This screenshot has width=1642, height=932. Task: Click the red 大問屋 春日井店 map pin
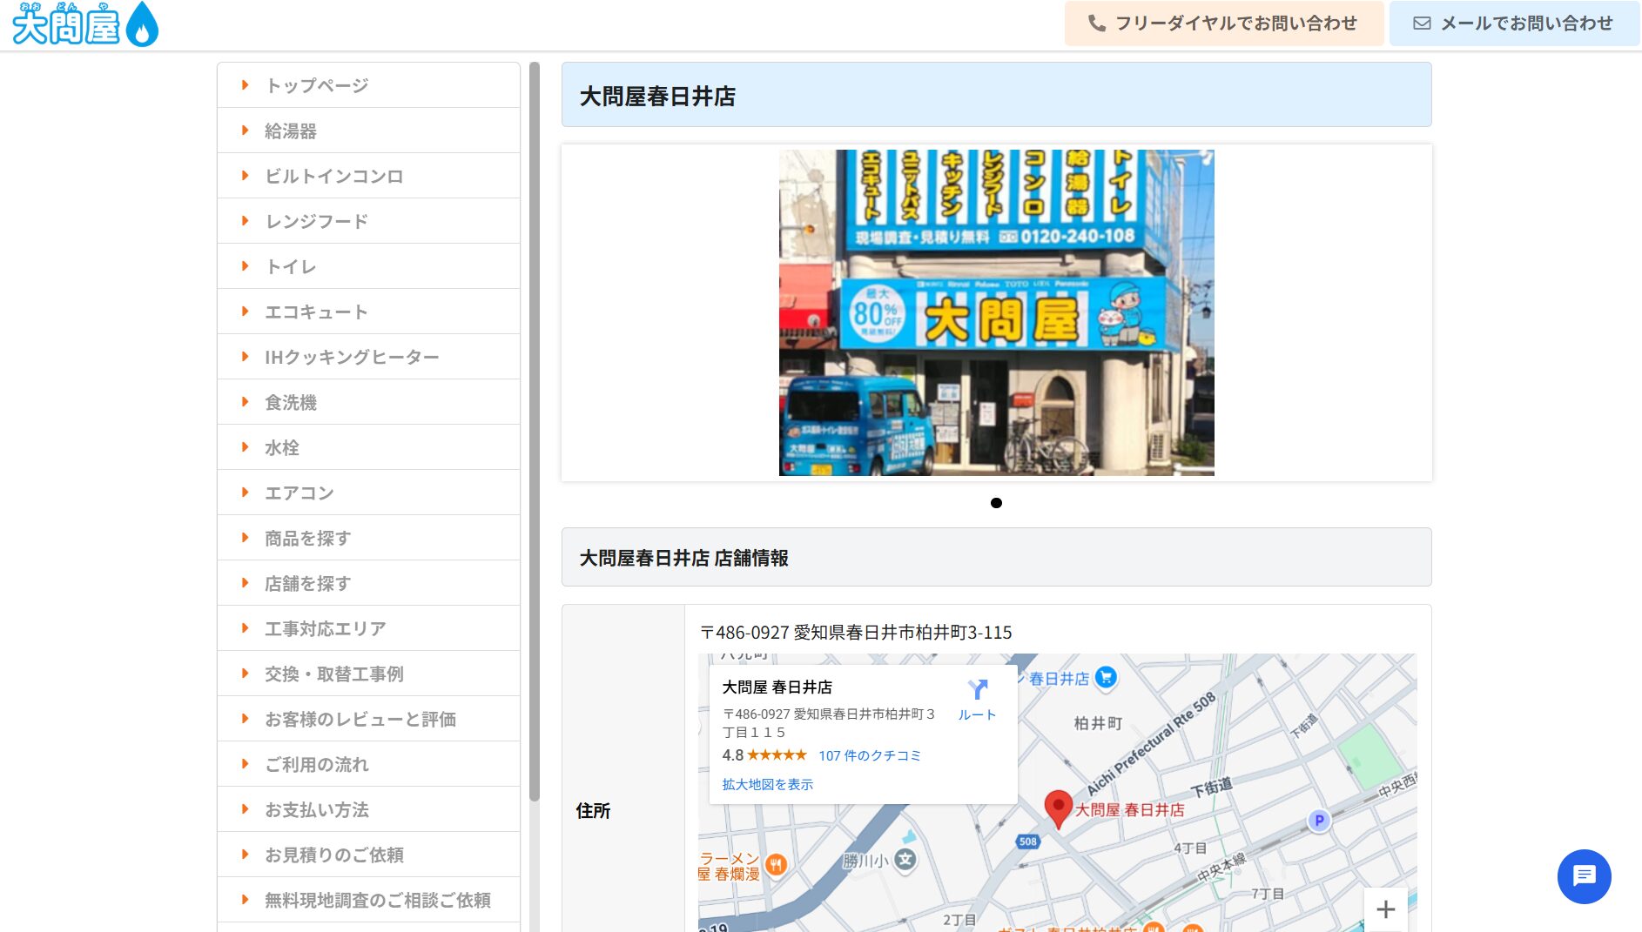click(1058, 808)
